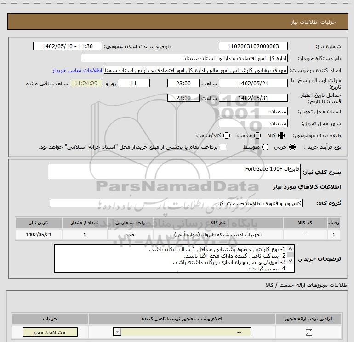Click the کد کالا column header

305,223
